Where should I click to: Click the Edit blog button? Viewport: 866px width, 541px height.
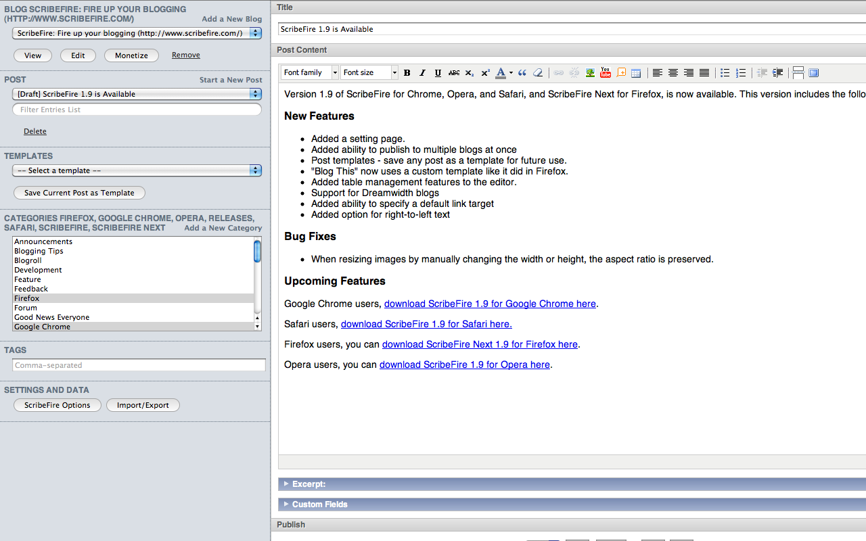tap(78, 55)
